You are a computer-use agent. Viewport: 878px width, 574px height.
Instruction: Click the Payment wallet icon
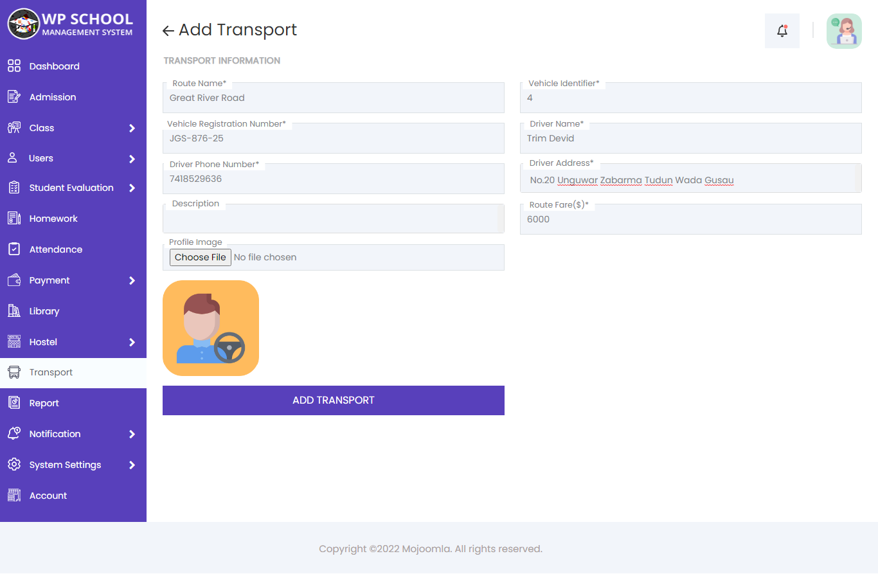[x=14, y=280]
